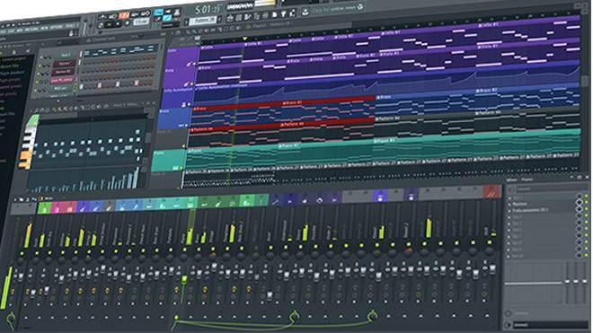Stop playback in the transport panel
This screenshot has height=333, width=593.
118,23
